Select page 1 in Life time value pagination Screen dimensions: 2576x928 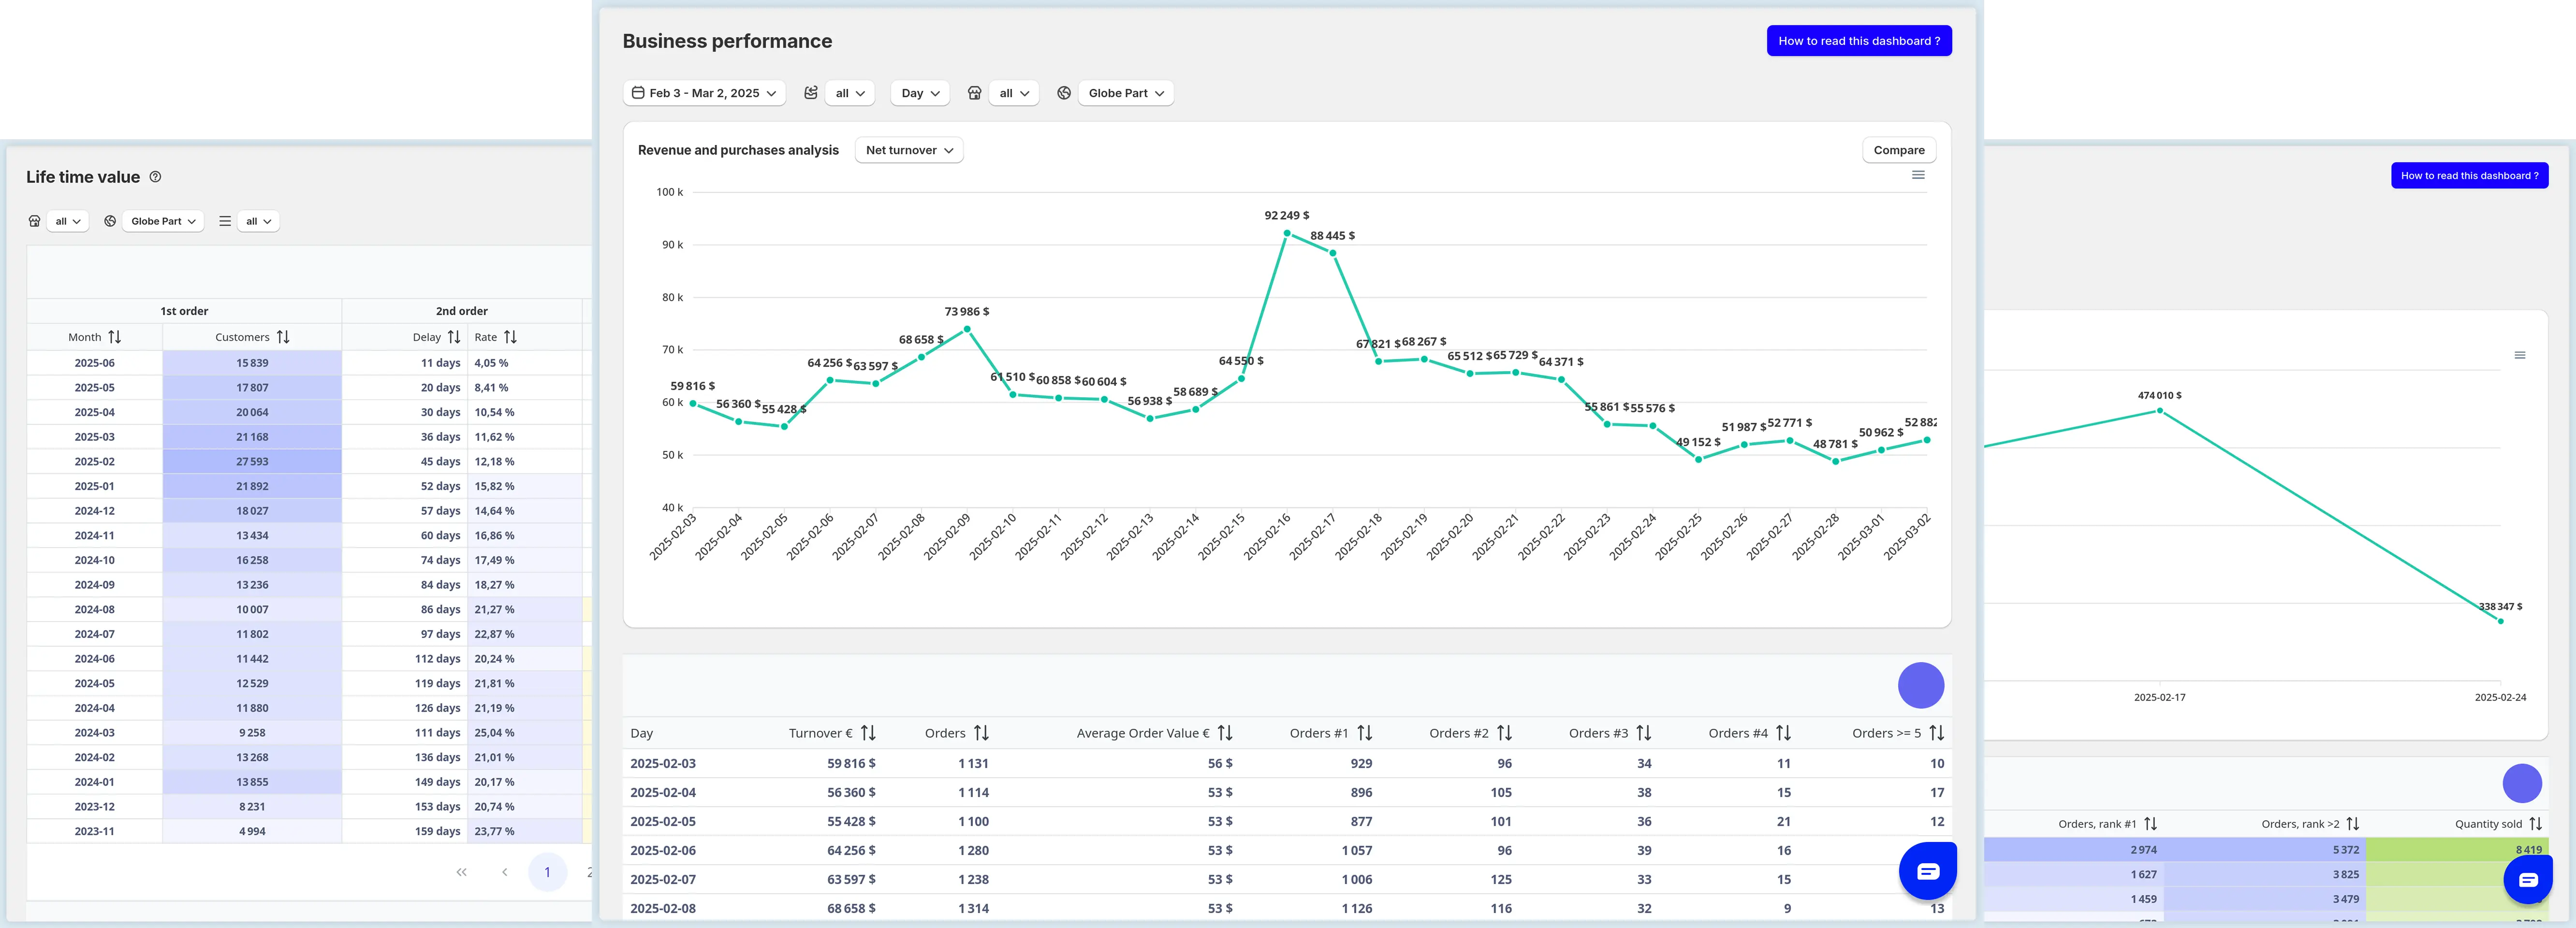[x=547, y=872]
